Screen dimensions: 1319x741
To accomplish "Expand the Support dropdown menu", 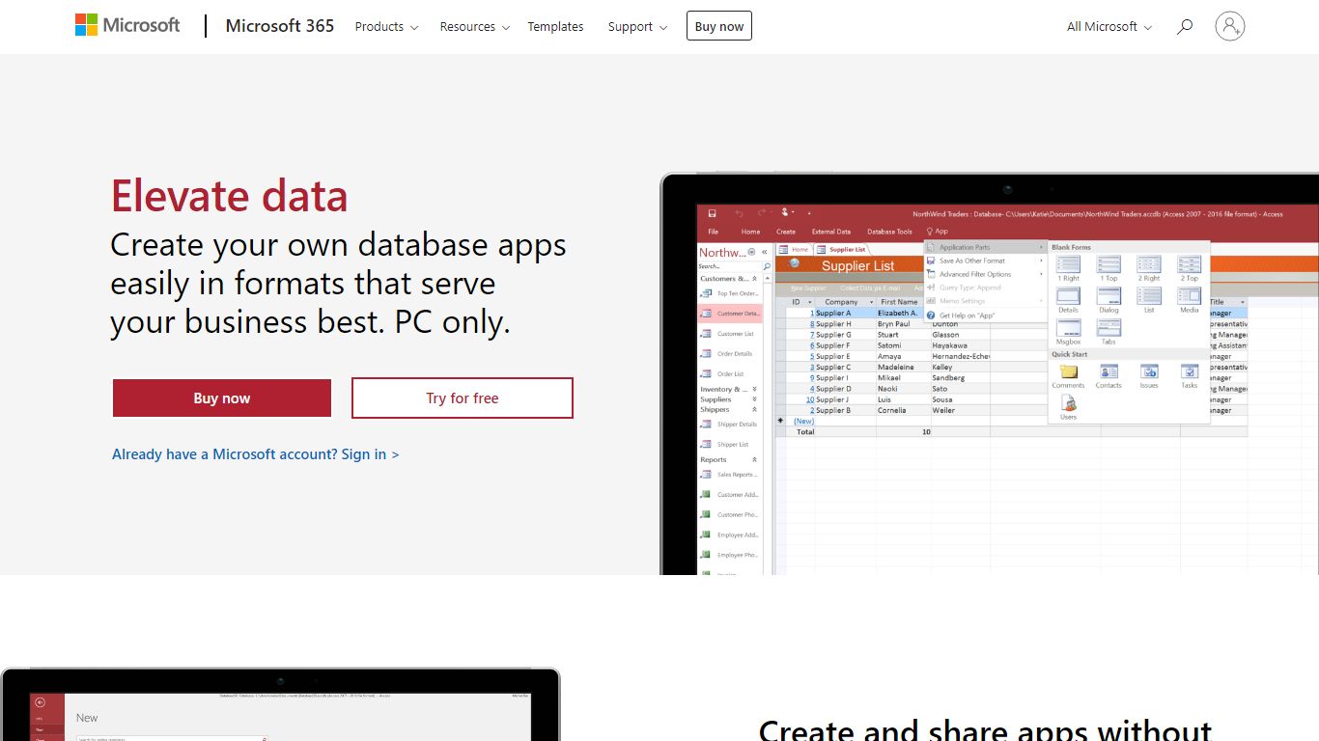I will click(x=637, y=27).
